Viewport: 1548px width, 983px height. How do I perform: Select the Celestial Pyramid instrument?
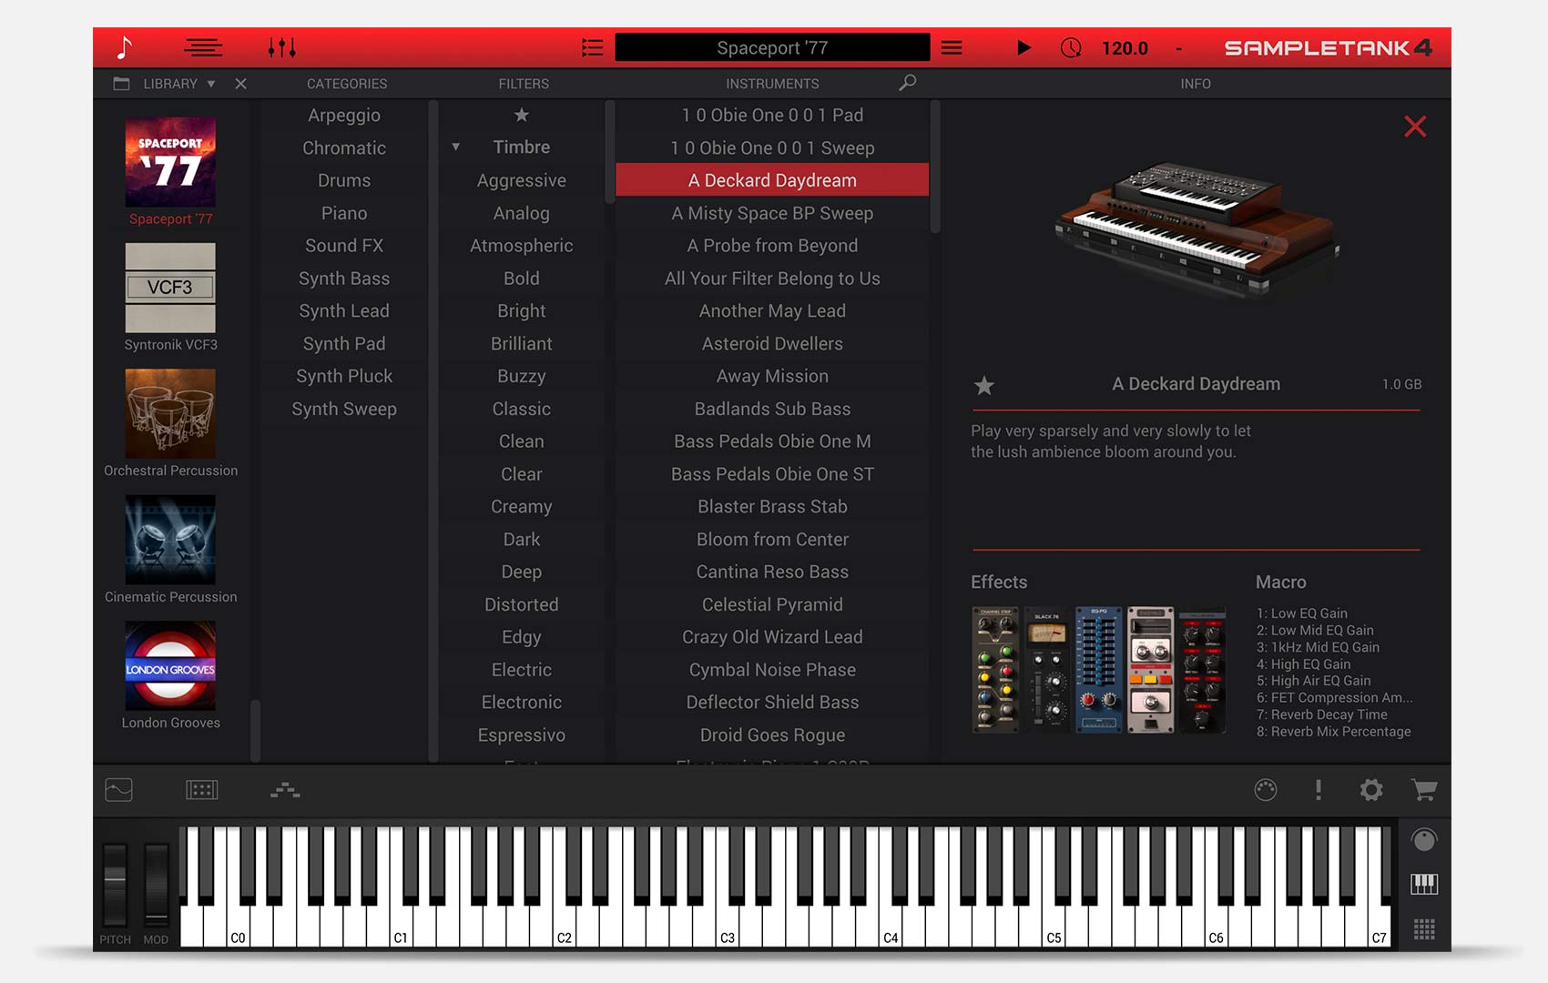772,604
